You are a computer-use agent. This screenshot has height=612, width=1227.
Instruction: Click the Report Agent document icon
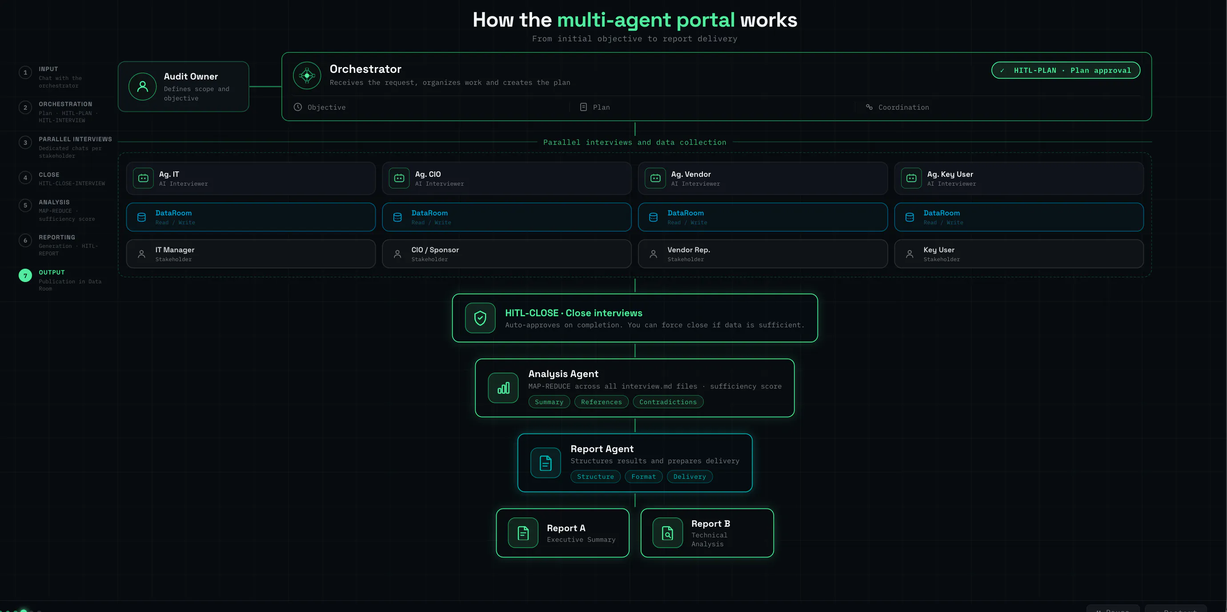545,463
